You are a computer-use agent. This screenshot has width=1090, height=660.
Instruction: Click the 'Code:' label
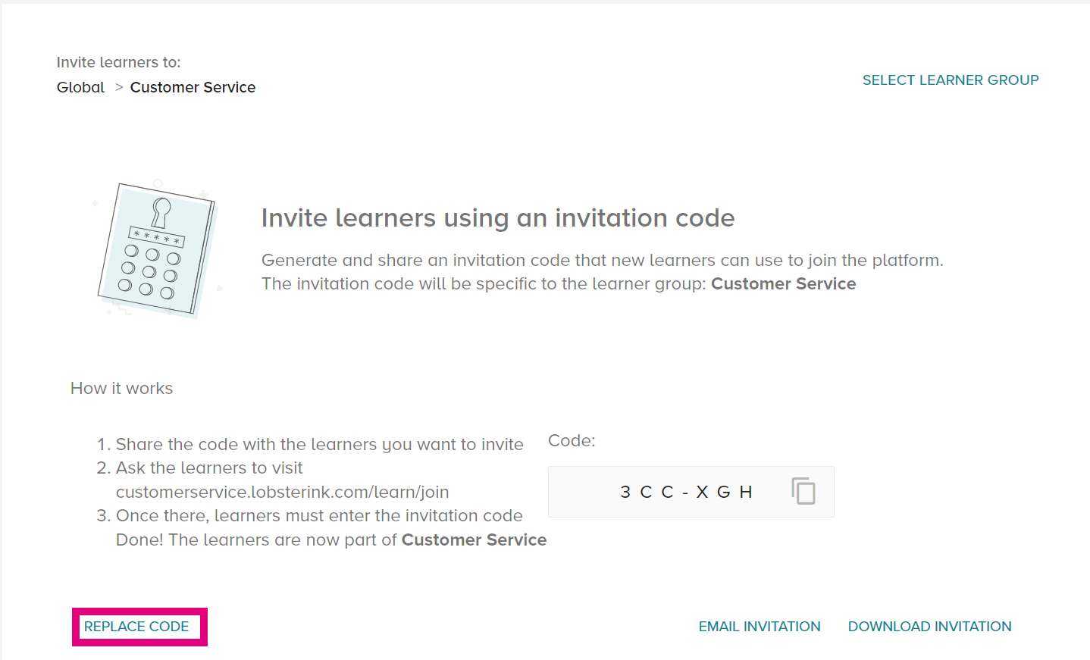(x=572, y=440)
